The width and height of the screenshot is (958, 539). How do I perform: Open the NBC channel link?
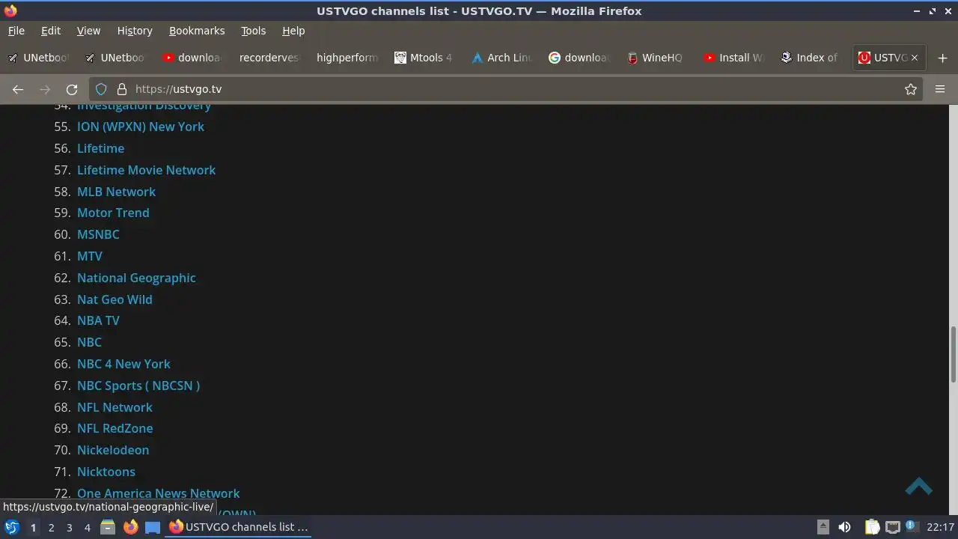coord(89,342)
